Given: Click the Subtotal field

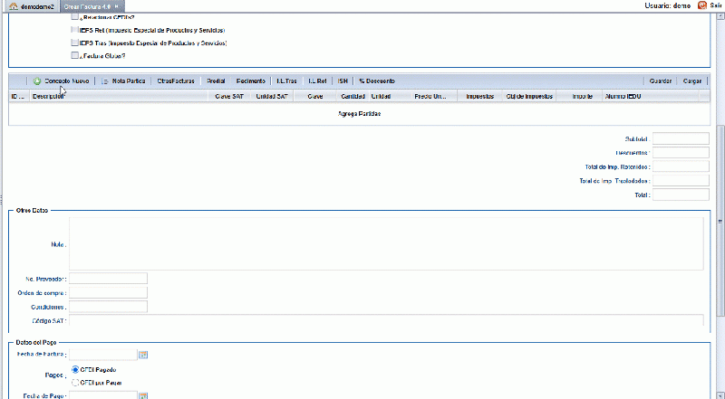Looking at the screenshot, I should point(681,138).
